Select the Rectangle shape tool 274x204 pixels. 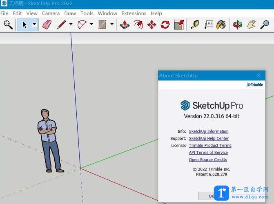pyautogui.click(x=102, y=24)
